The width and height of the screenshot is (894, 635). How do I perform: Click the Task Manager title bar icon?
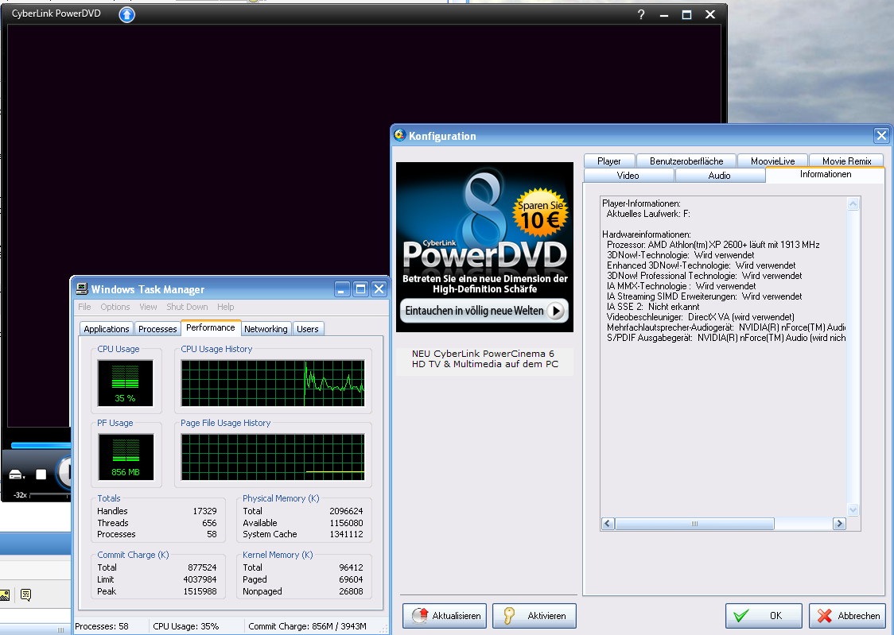(x=82, y=288)
